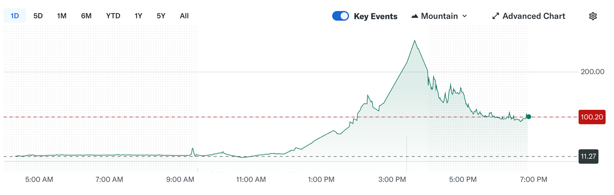Screen dimensions: 614x195
Task: Open Advanced Chart link
Action: (x=529, y=16)
